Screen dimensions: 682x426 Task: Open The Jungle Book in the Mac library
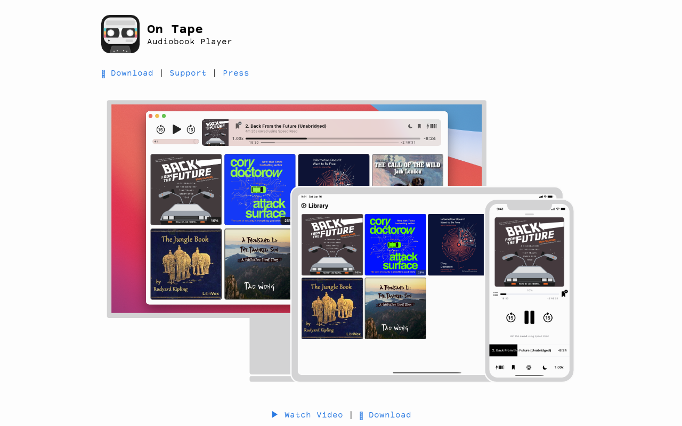point(186,264)
